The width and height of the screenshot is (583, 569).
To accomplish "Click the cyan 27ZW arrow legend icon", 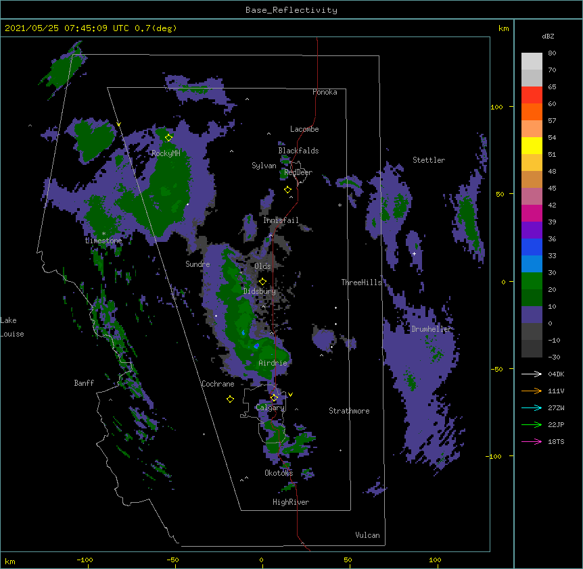I will coord(532,407).
